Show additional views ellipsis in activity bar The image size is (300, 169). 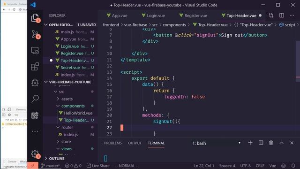click(35, 131)
